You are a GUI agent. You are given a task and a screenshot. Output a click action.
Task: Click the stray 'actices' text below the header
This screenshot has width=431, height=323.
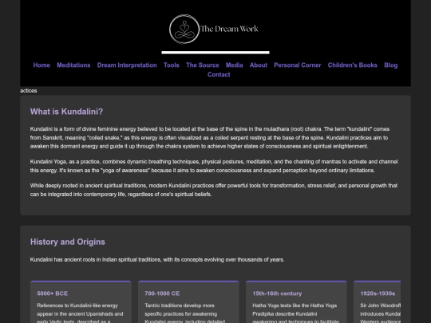tap(29, 91)
